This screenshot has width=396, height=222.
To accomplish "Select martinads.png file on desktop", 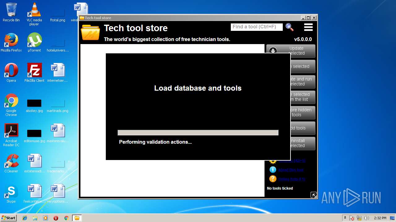I will click(x=58, y=106).
